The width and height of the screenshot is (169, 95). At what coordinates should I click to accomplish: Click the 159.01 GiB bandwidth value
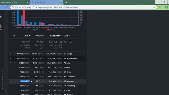click(50, 58)
